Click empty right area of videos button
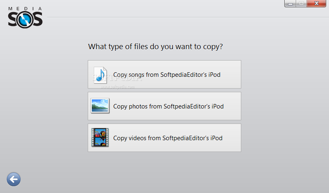This screenshot has width=329, height=193. click(232, 138)
